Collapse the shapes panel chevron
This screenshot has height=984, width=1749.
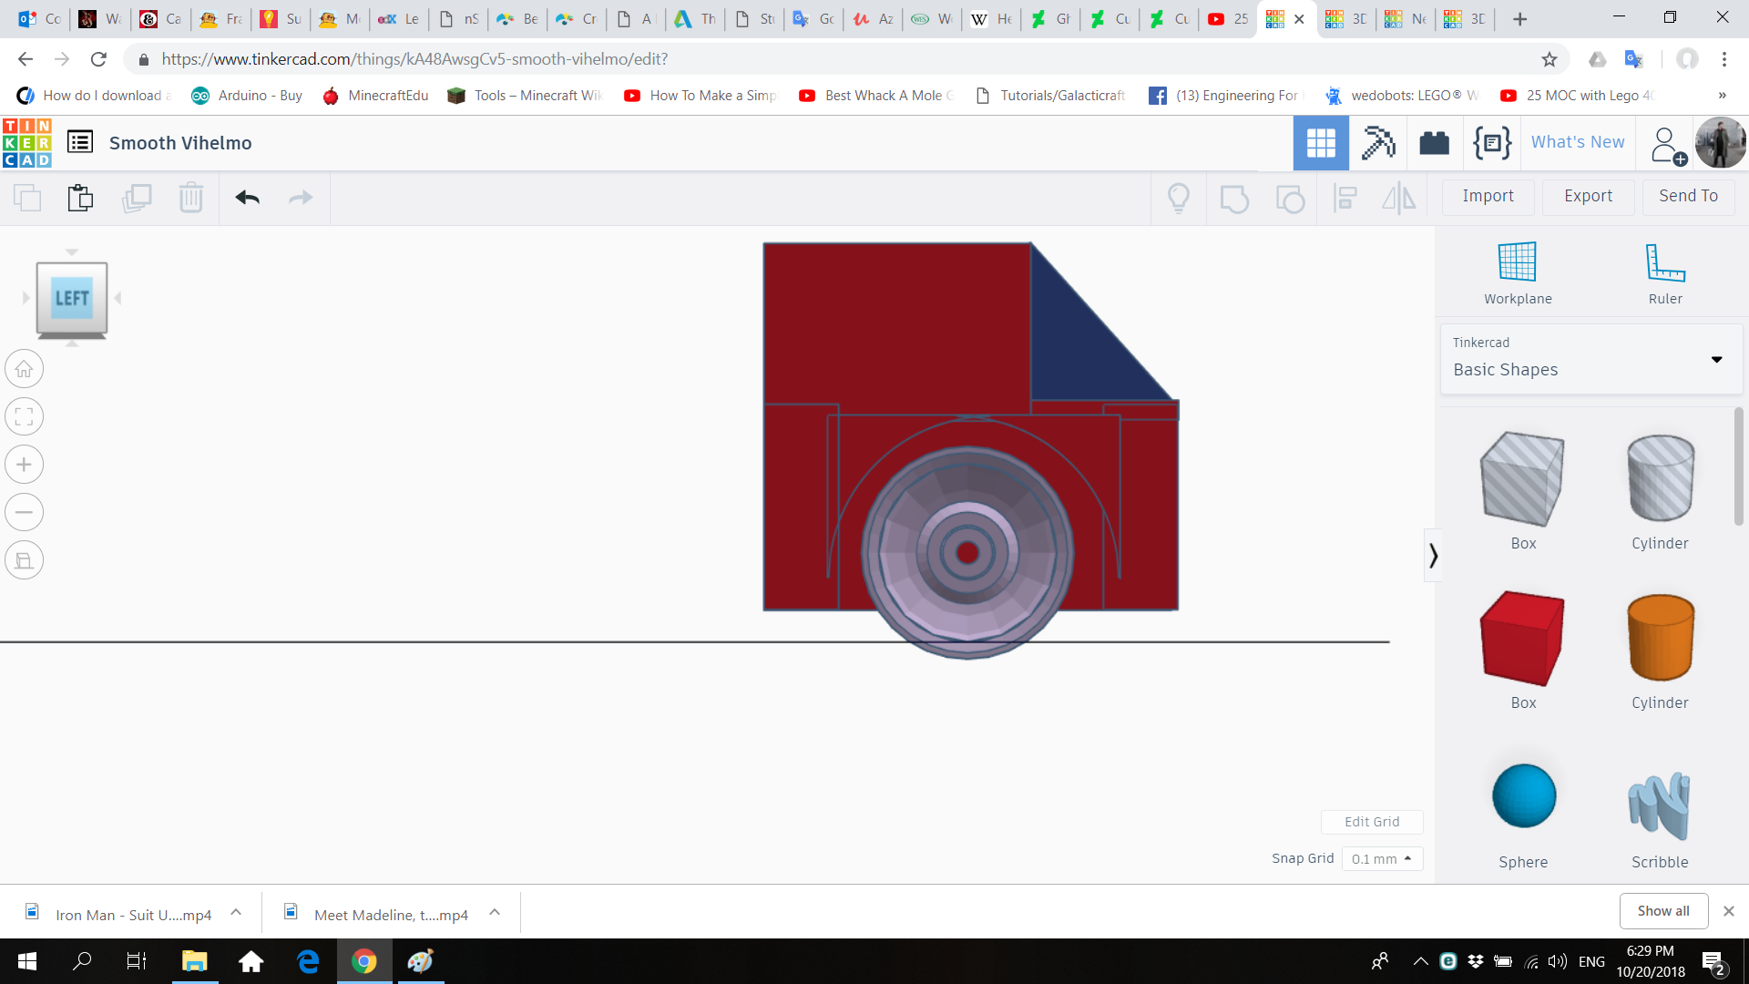point(1433,555)
